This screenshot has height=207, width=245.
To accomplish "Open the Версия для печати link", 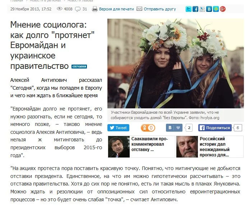I will 116,9.
